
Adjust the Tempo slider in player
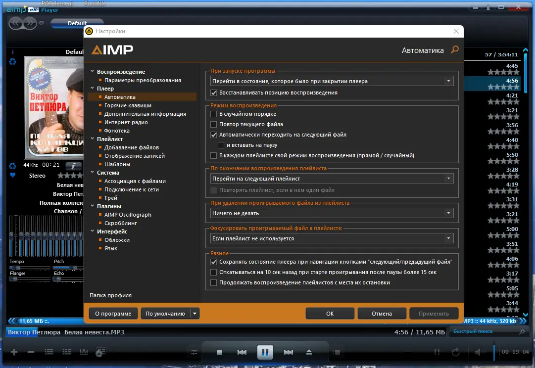pyautogui.click(x=30, y=268)
